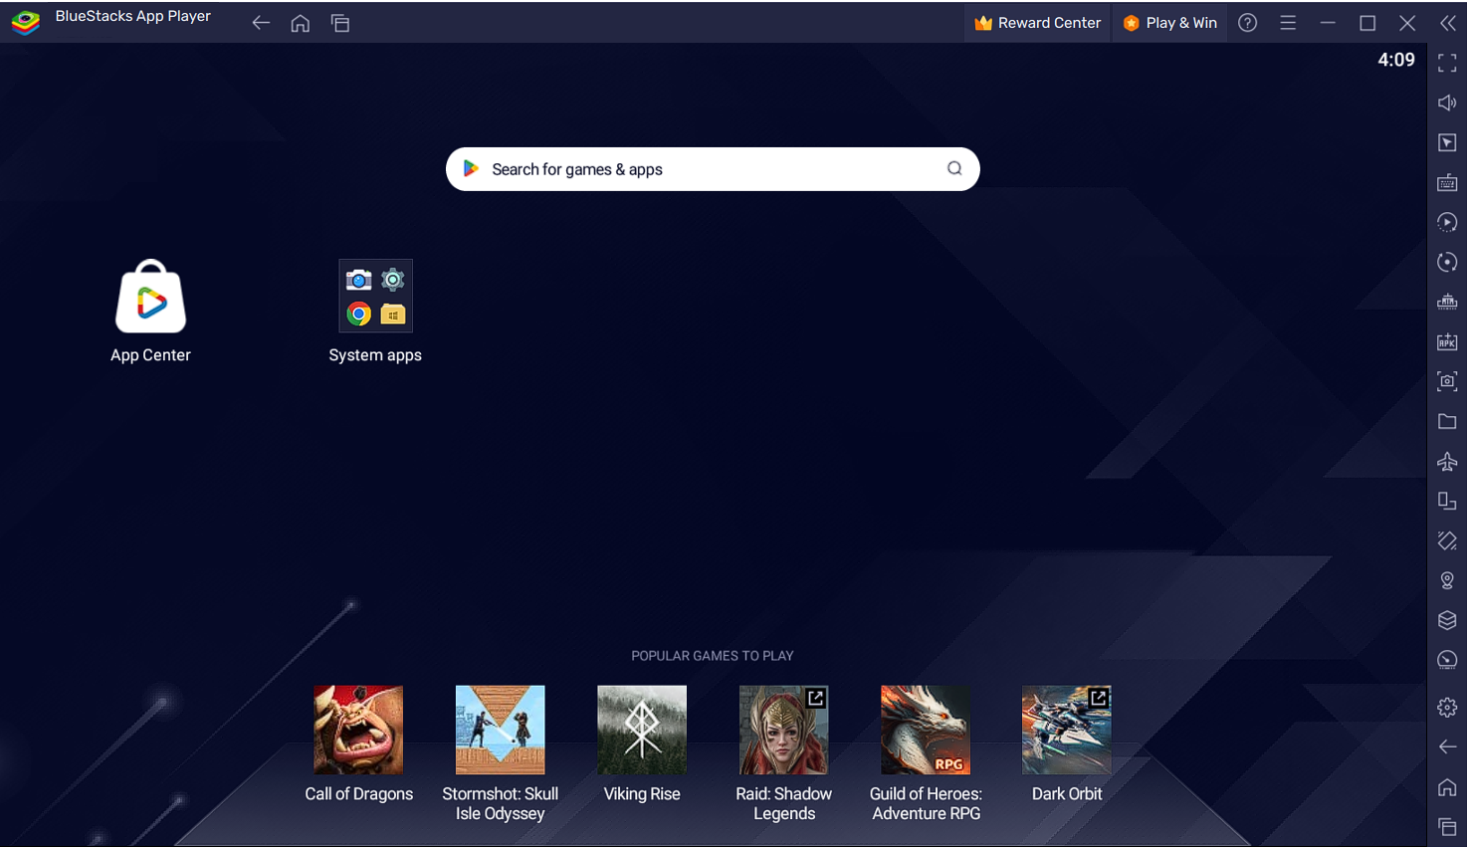This screenshot has width=1467, height=847.
Task: Open BlueStacks settings via the gear icon
Action: [x=1447, y=707]
